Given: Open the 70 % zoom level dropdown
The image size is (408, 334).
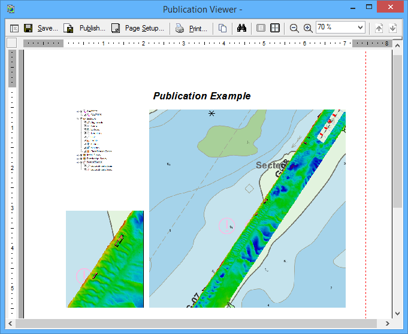Looking at the screenshot, I should (359, 28).
